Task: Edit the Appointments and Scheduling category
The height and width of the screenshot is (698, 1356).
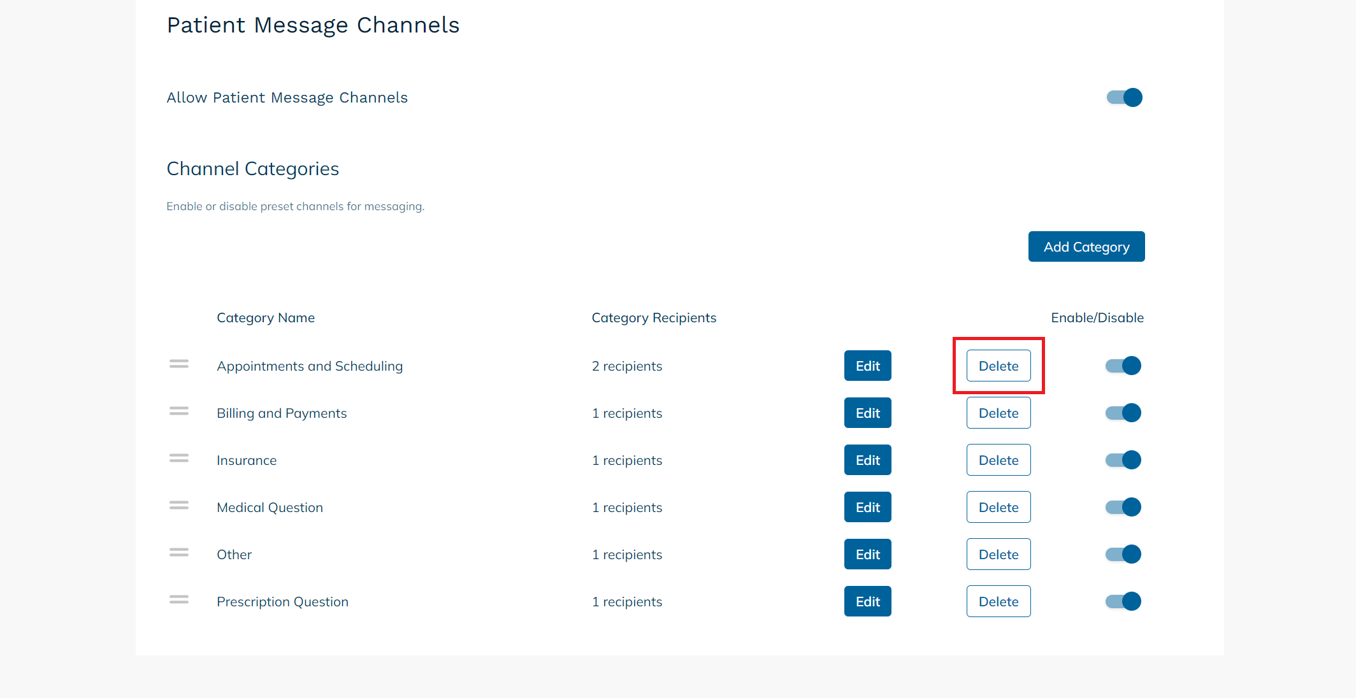Action: [868, 366]
